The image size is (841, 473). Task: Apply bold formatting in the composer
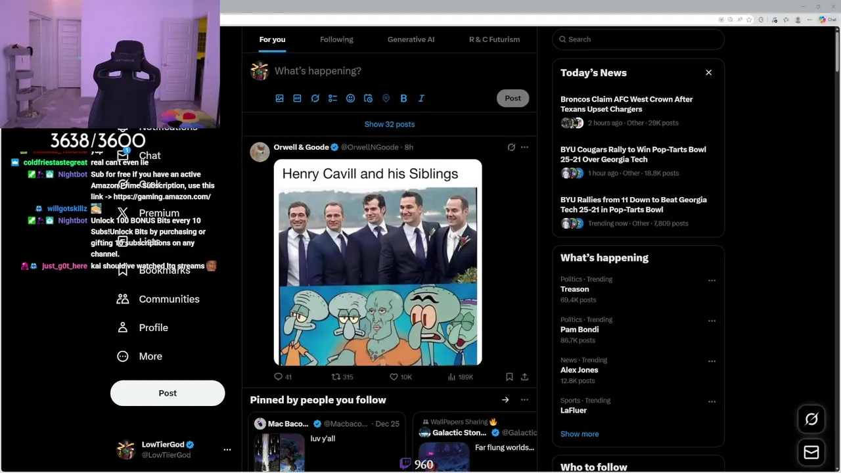click(403, 99)
